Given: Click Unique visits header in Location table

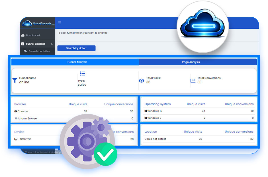Looking at the screenshot, I should coord(193,131).
